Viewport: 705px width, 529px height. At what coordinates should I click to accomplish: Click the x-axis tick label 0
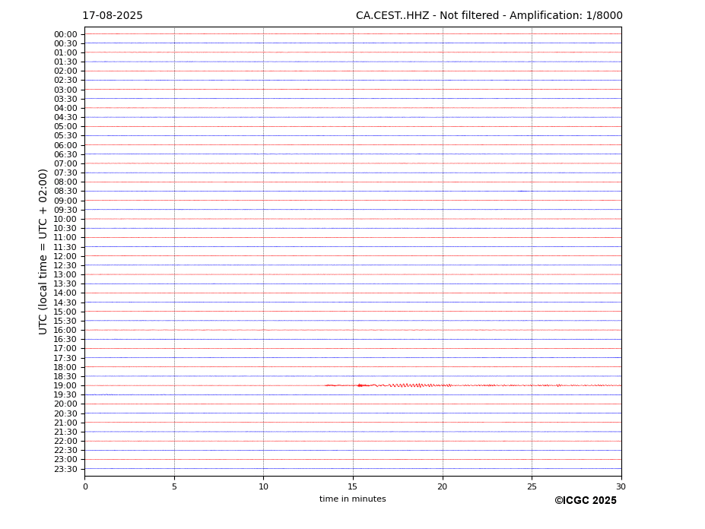[x=85, y=486]
